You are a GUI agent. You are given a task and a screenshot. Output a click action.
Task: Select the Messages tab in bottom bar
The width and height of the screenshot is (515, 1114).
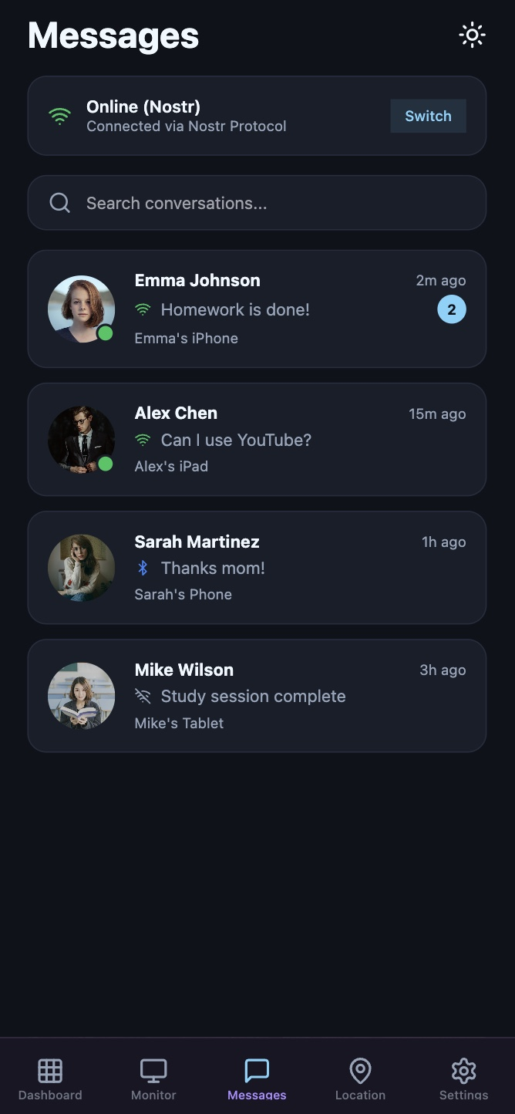[257, 1079]
